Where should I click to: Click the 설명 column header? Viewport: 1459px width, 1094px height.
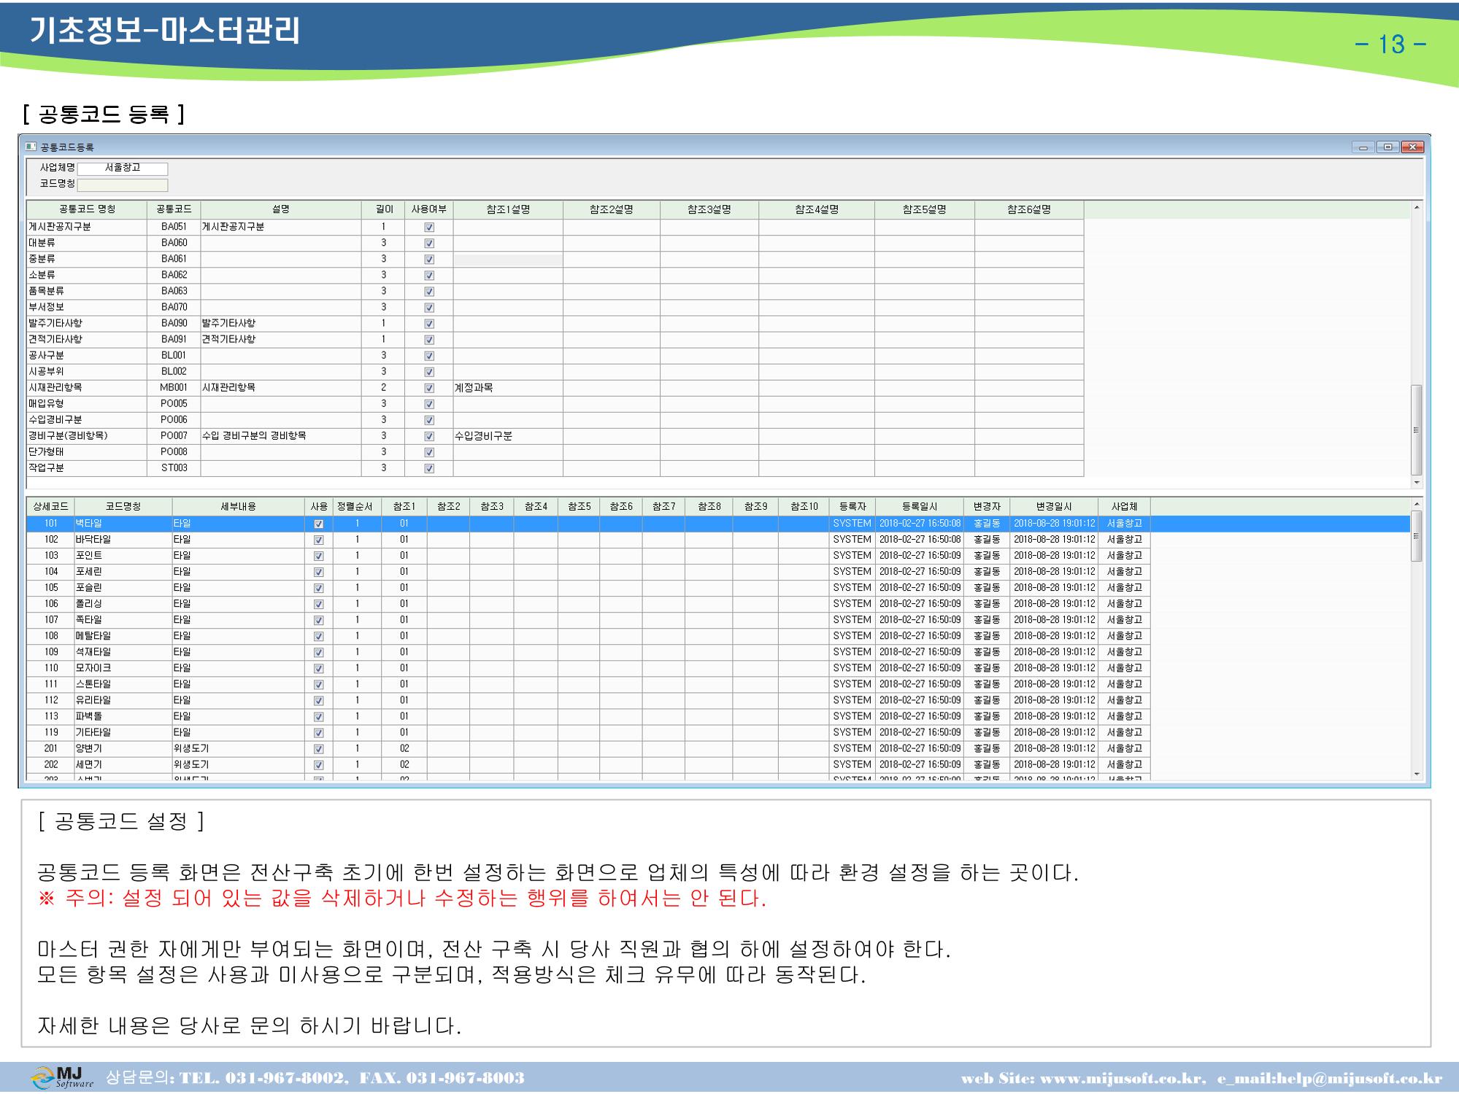click(281, 210)
